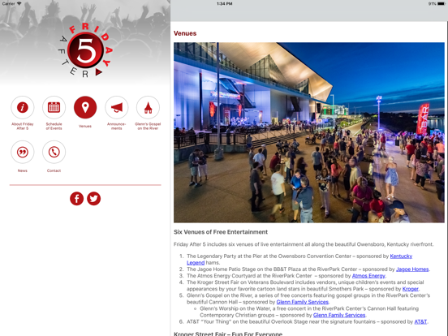Follow the Atmos Energy link

coord(368,276)
